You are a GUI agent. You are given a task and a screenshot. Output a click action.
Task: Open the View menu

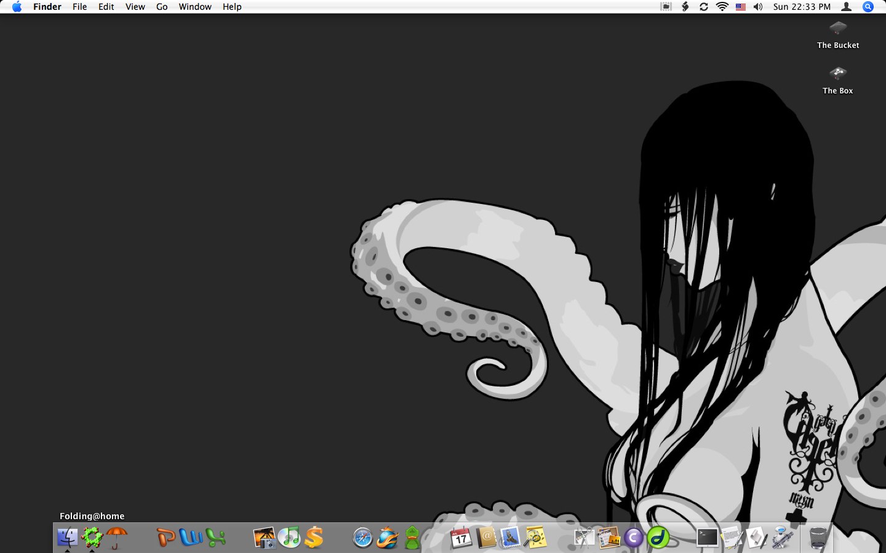point(135,7)
